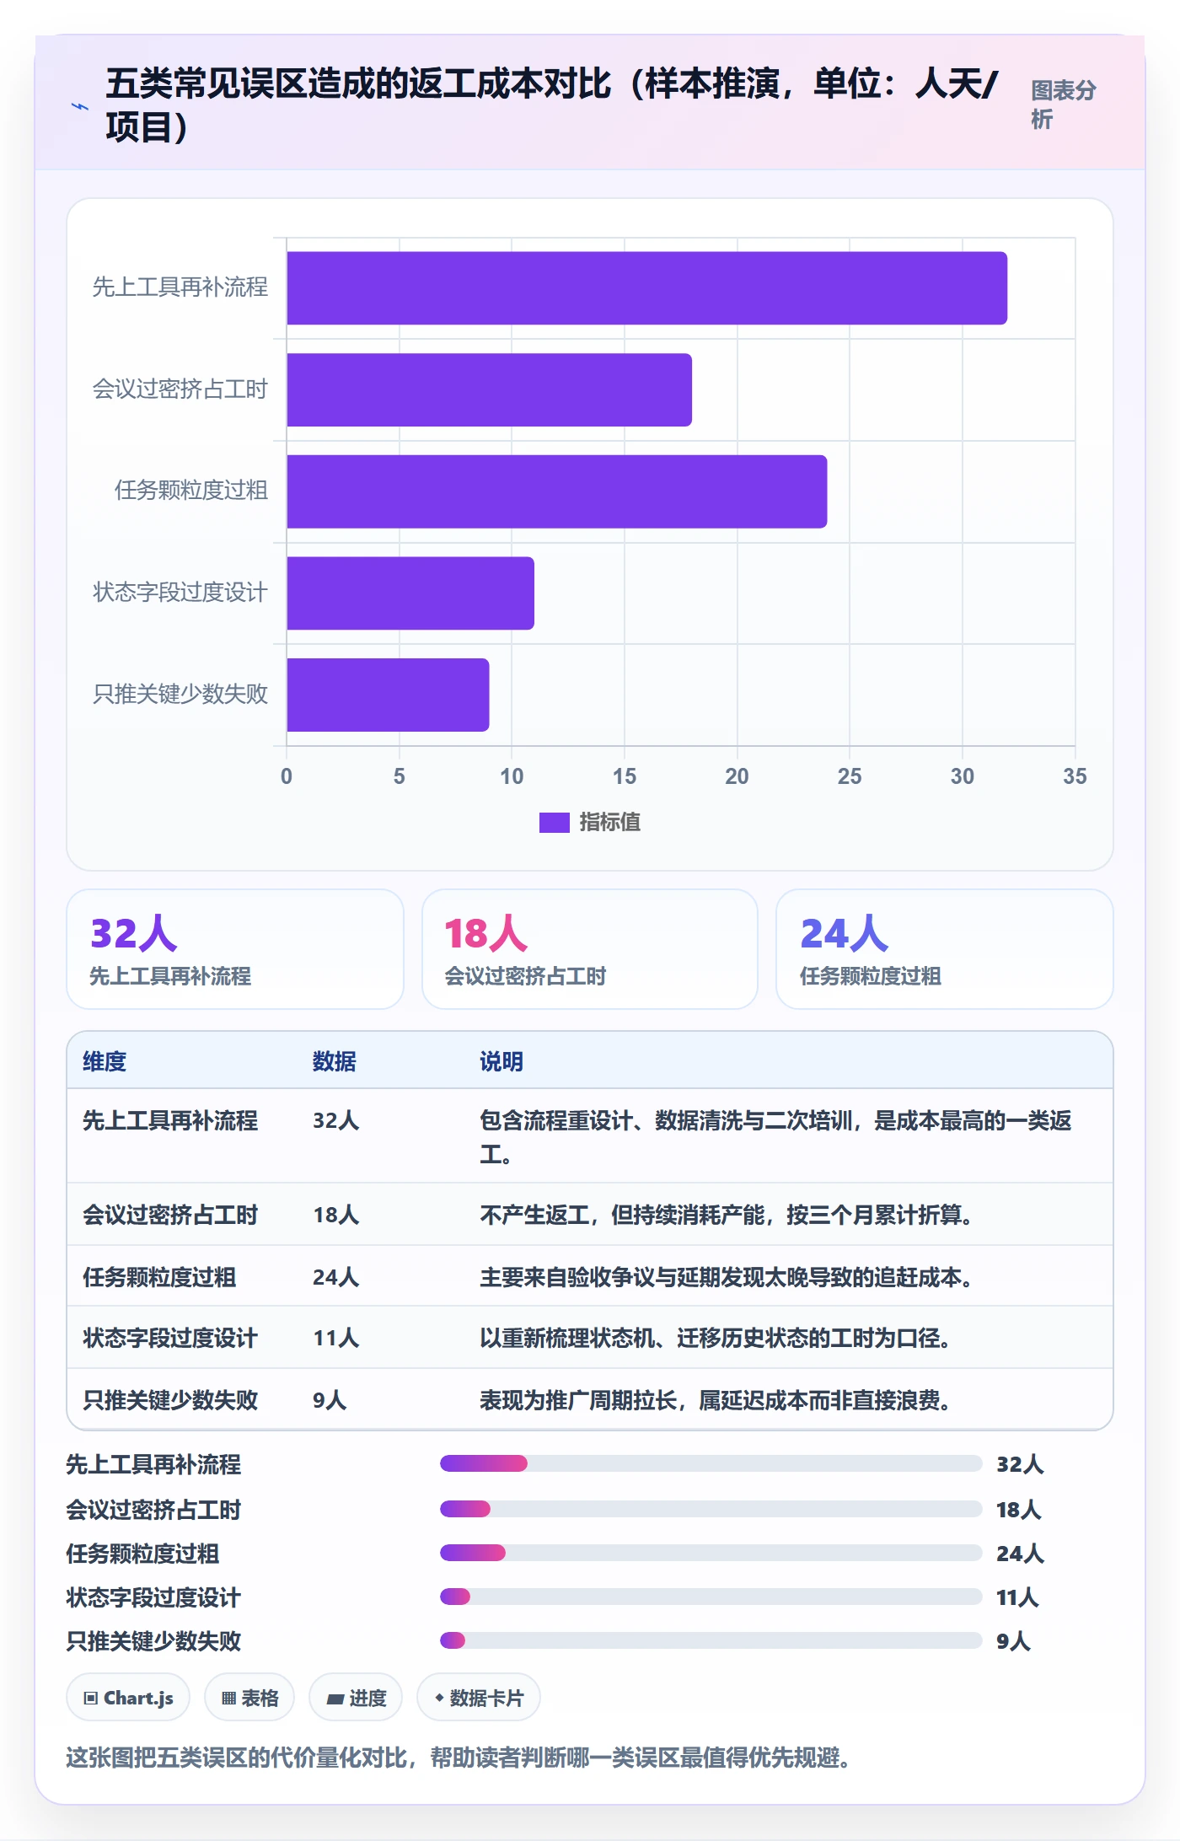
Task: Click progress bar for 任务颗粒度过粗
Action: [x=711, y=1553]
